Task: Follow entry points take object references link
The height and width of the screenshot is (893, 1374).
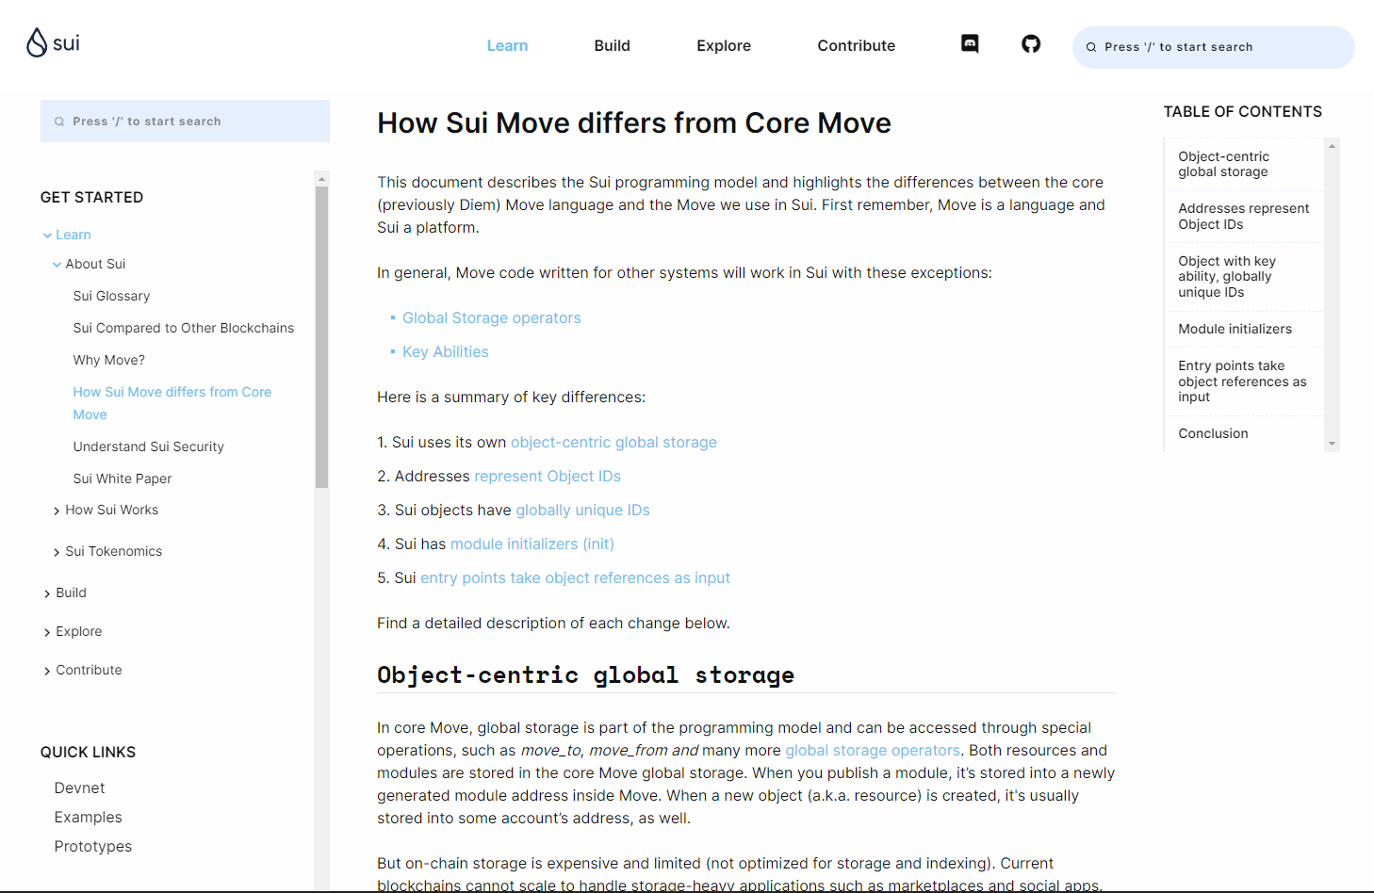Action: point(575,578)
